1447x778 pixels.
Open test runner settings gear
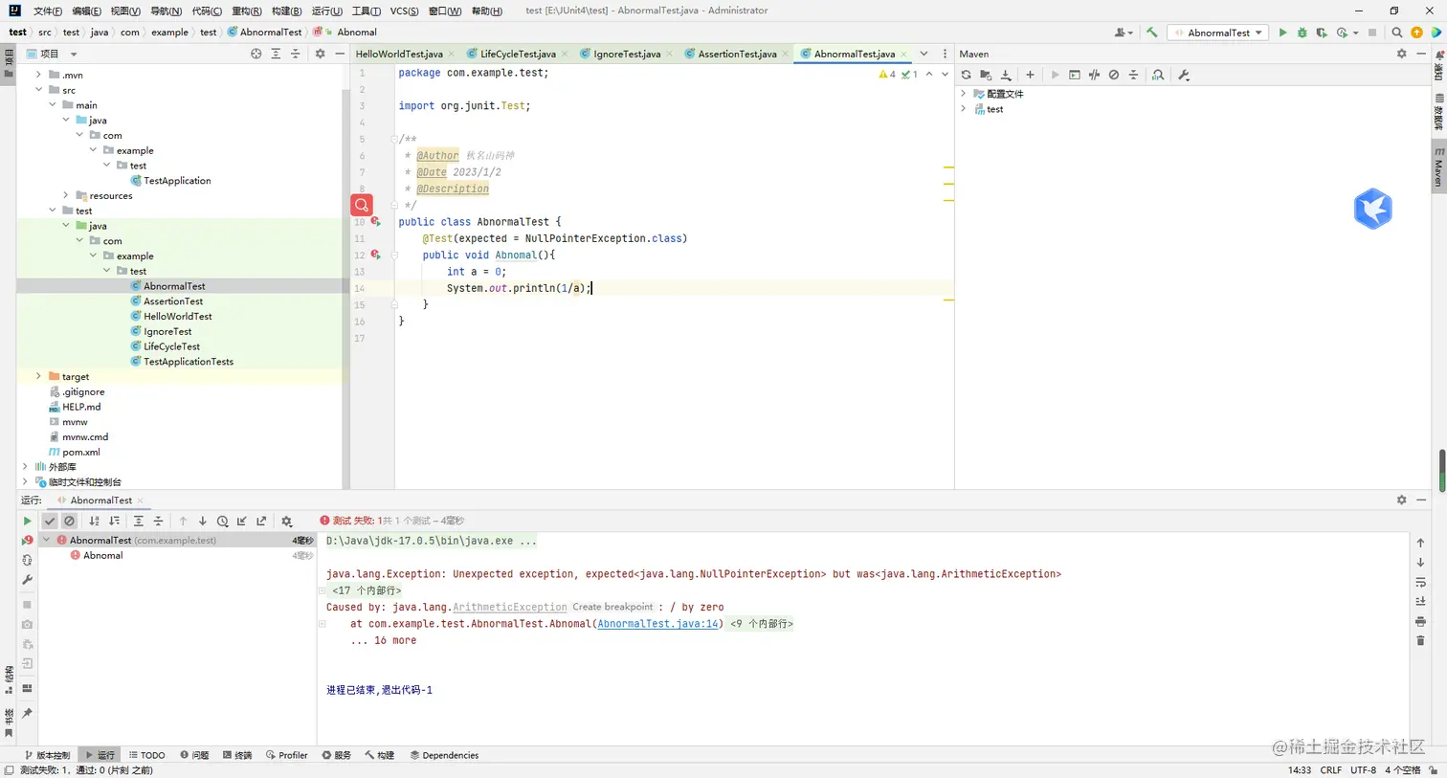pyautogui.click(x=286, y=522)
